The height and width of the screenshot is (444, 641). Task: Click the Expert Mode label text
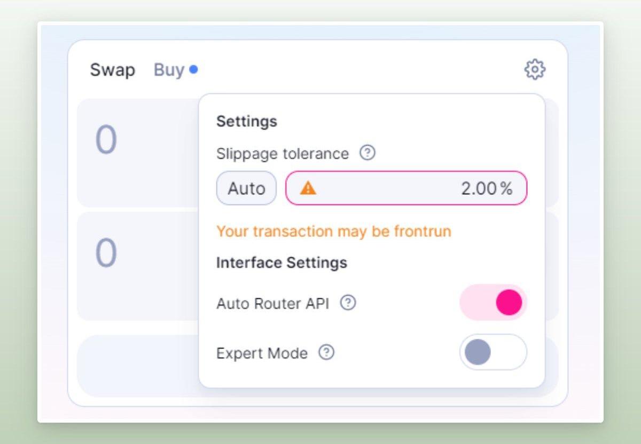(x=262, y=353)
